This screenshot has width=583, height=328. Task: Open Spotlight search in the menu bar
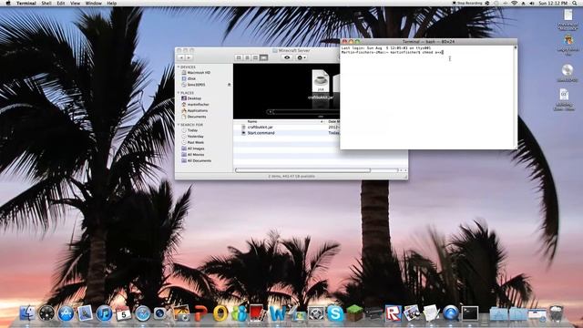coord(575,3)
